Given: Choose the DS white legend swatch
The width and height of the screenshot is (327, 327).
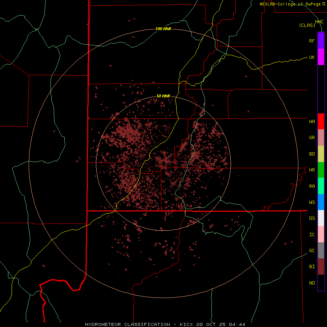Looking at the screenshot, I should [321, 218].
